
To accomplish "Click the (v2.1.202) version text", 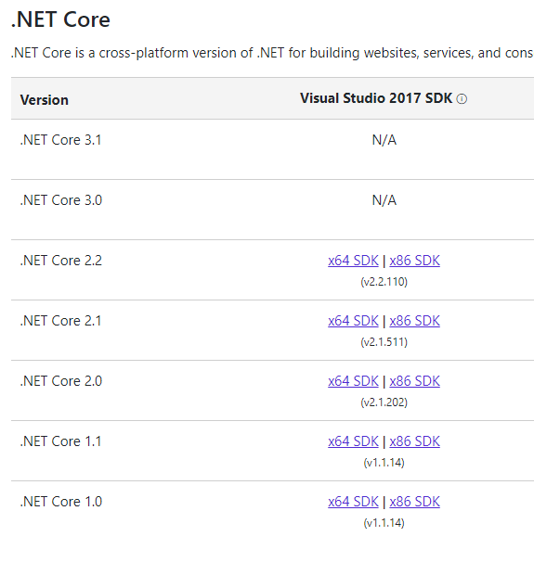I will [384, 402].
